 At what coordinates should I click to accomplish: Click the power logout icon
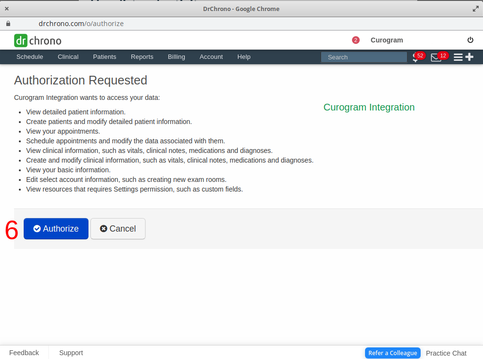coord(470,40)
